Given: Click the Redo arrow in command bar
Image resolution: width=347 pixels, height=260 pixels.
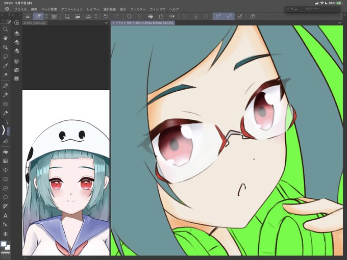Looking at the screenshot, I should tap(116, 16).
